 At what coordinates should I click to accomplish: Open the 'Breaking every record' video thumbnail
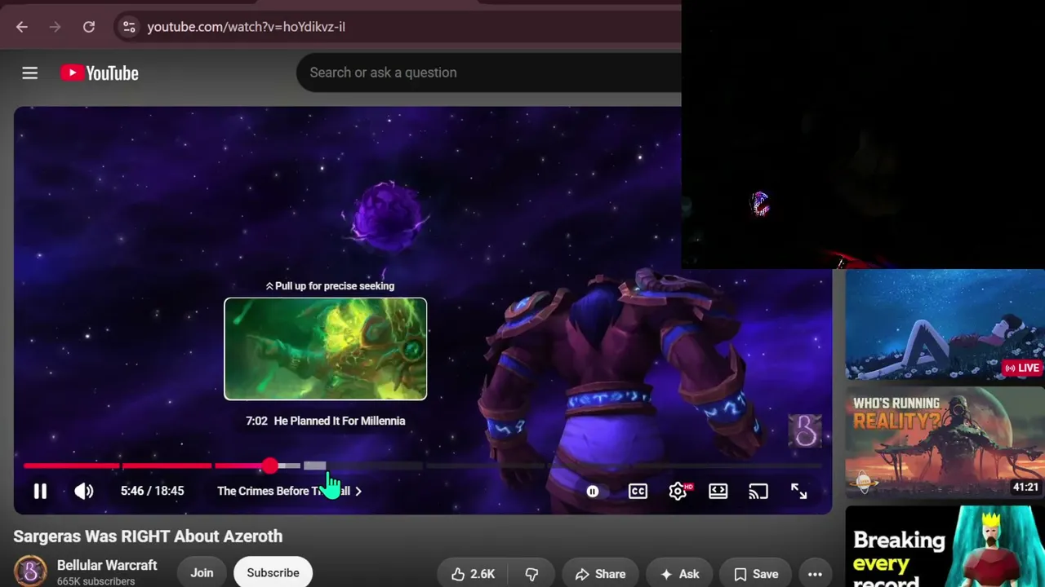click(x=945, y=546)
